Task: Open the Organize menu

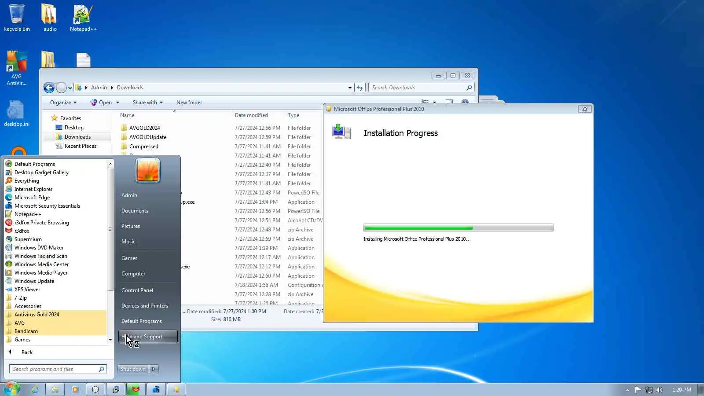Action: (63, 103)
